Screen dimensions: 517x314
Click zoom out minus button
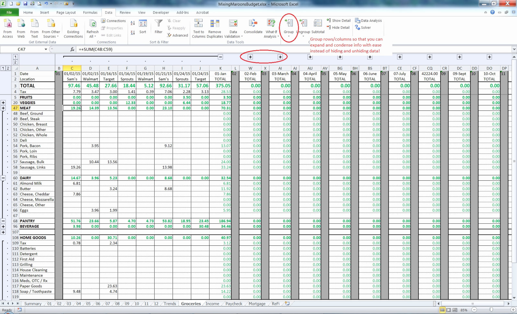coord(474,310)
